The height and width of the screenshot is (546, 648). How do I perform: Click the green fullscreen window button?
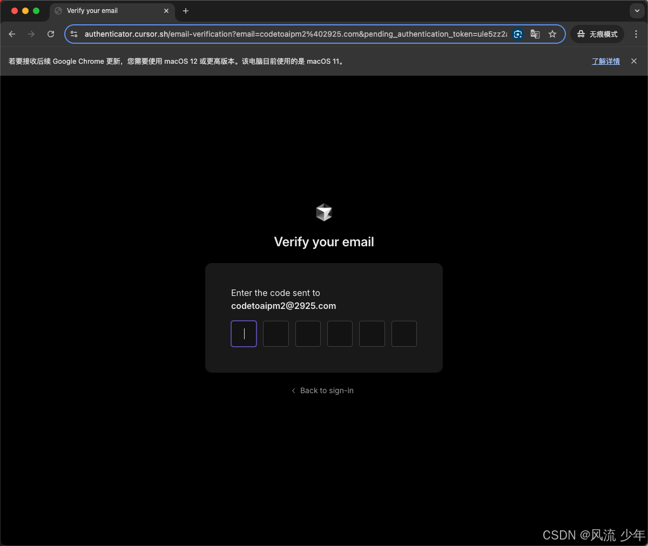click(36, 11)
